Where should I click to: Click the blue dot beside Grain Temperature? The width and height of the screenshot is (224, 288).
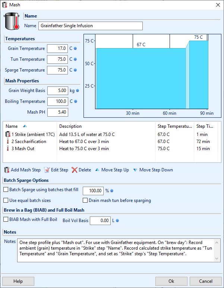pos(75,48)
